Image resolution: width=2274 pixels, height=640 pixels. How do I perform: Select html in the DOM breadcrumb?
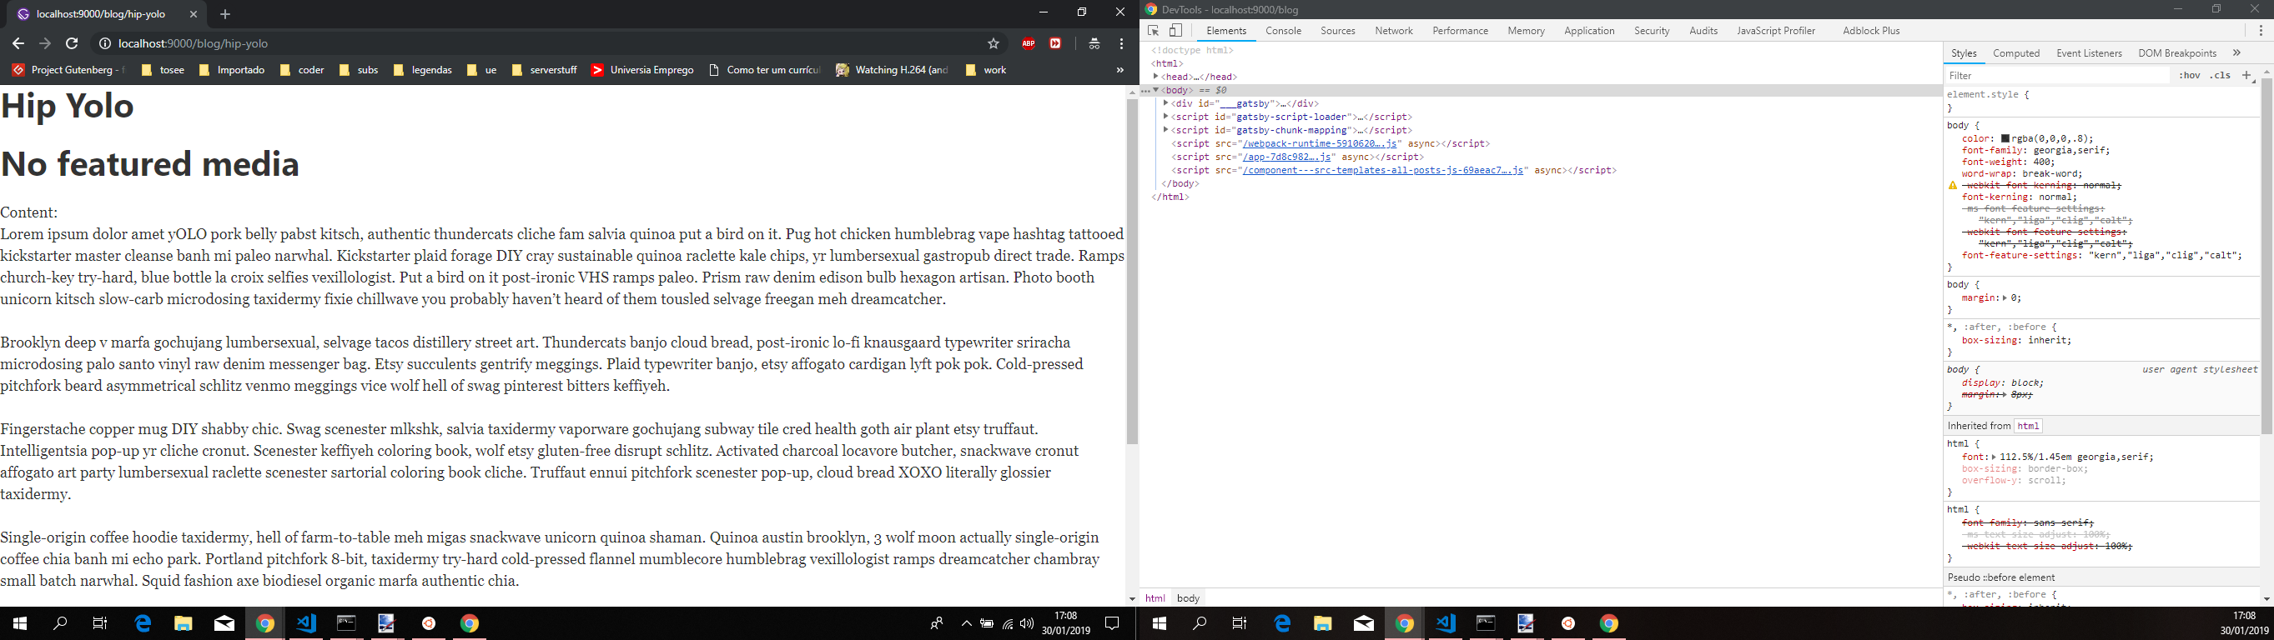tap(1155, 597)
